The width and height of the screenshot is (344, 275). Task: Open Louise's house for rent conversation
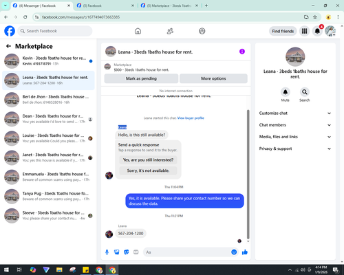[x=48, y=138]
